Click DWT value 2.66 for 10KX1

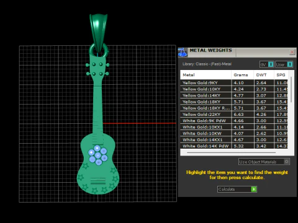click(x=261, y=127)
